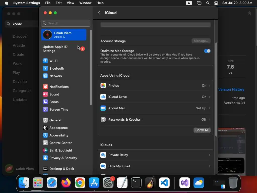Open the System Settings app menu
This screenshot has height=193, width=257.
click(27, 3)
